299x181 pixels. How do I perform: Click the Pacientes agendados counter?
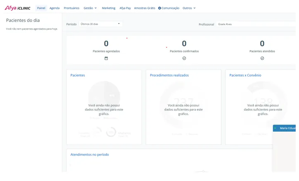click(x=106, y=44)
